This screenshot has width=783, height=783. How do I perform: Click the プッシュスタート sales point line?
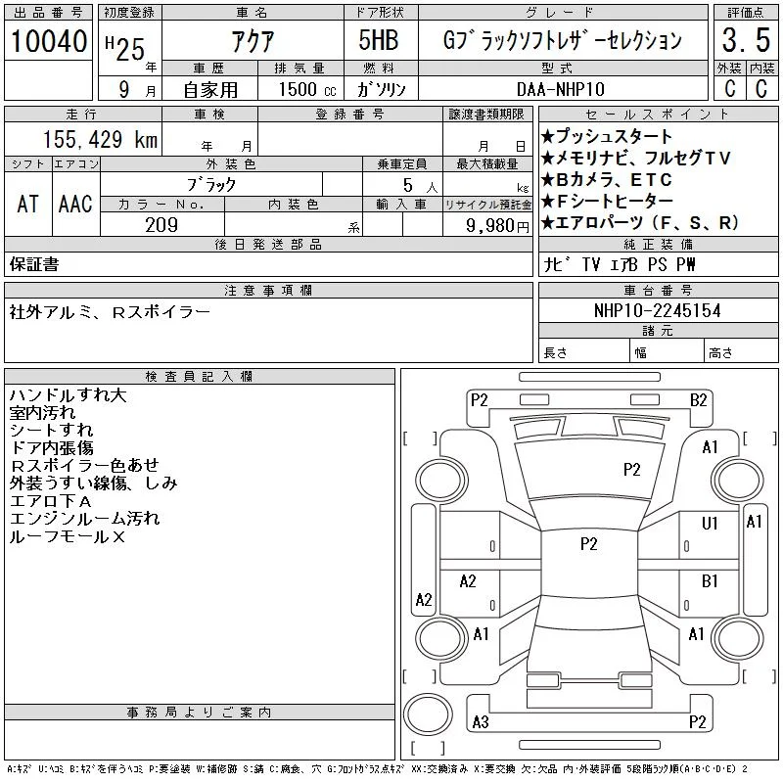607,136
